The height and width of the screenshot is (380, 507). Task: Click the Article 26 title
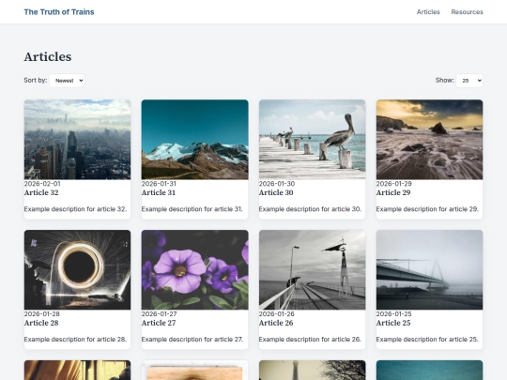point(276,323)
